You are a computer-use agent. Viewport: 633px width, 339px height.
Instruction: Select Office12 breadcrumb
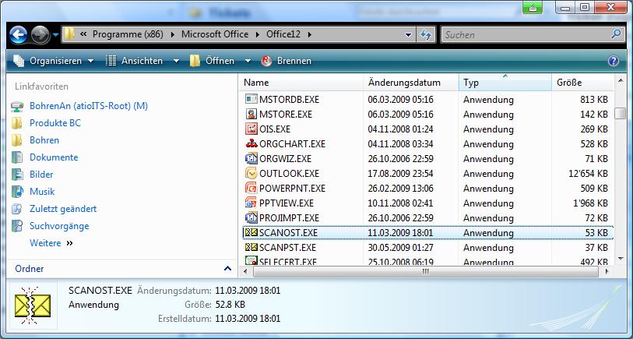(283, 34)
